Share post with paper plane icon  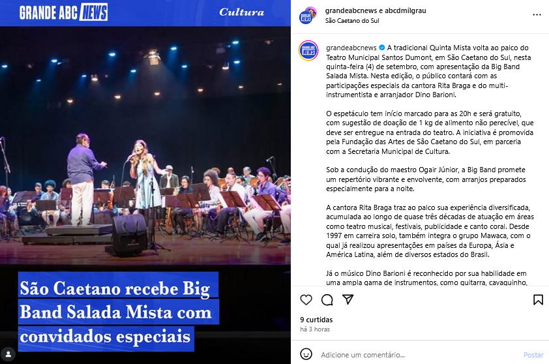(x=348, y=299)
